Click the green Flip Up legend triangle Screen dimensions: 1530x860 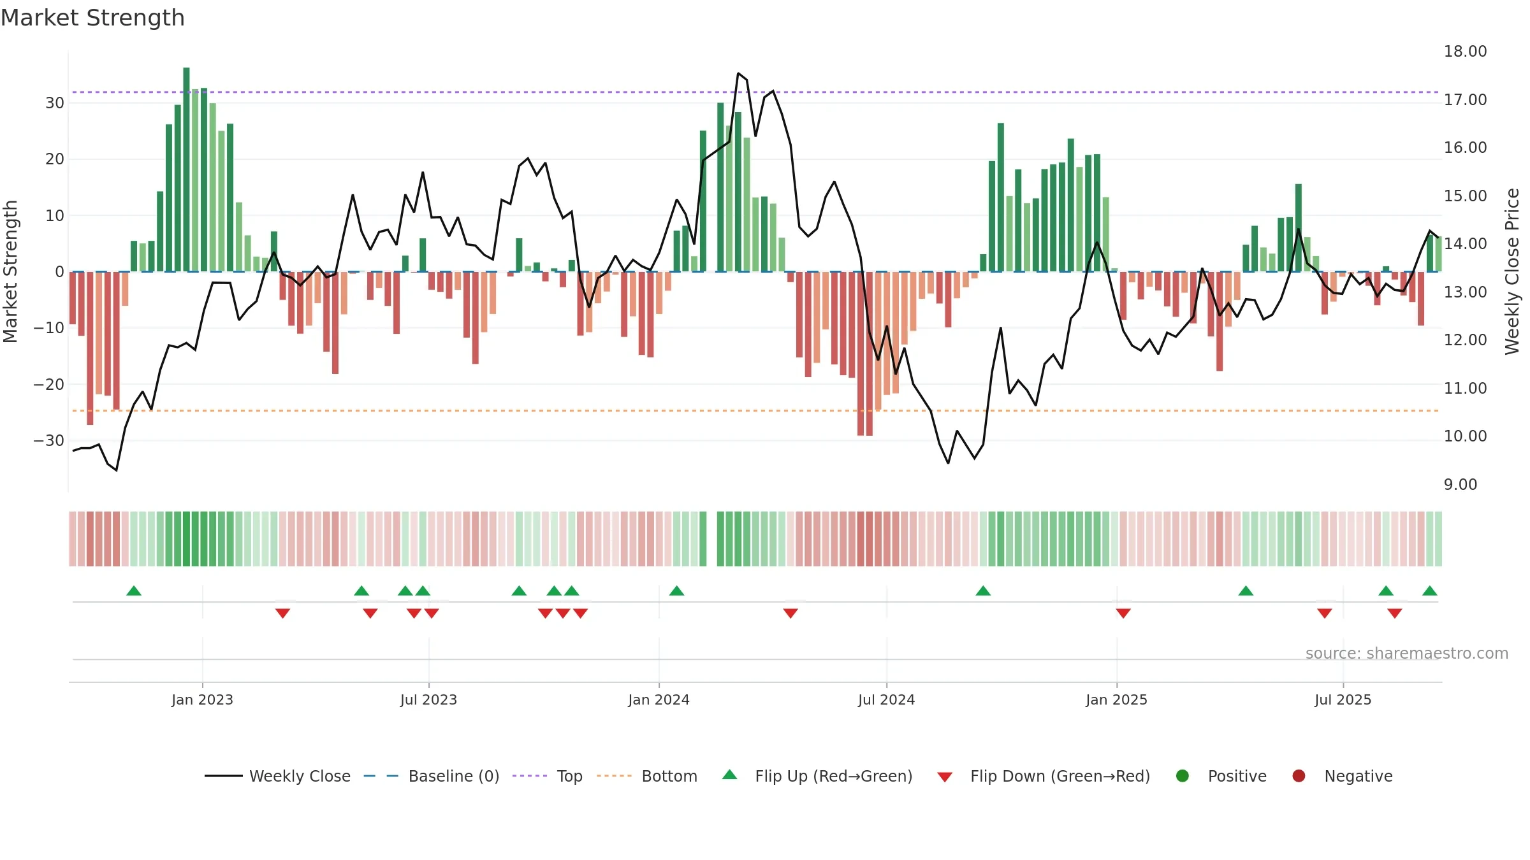pyautogui.click(x=730, y=775)
